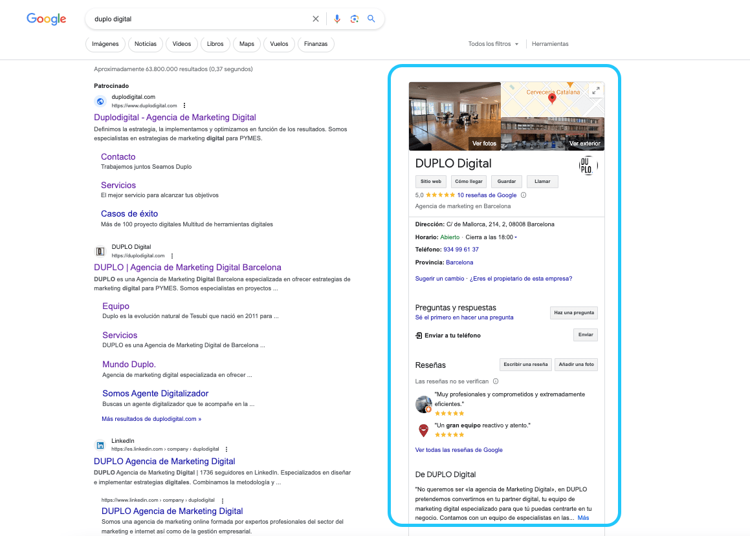Select the Maps filter tab
Viewport: 750px width, 536px height.
[x=247, y=44]
